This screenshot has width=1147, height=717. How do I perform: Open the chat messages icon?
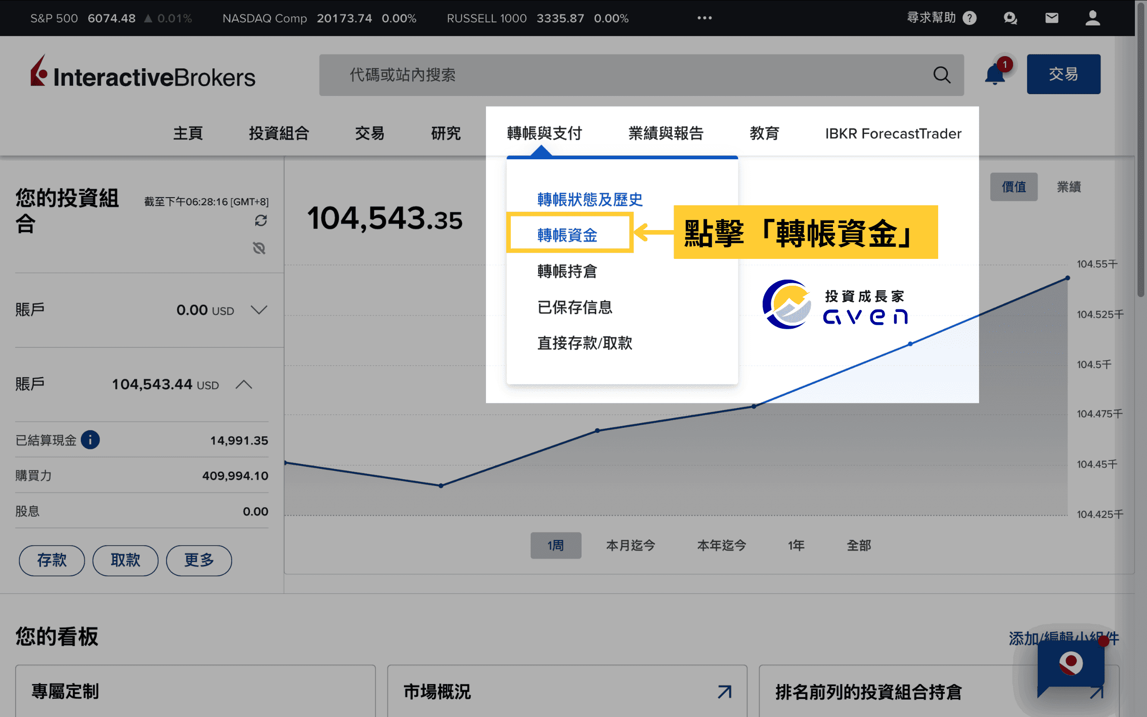1010,18
